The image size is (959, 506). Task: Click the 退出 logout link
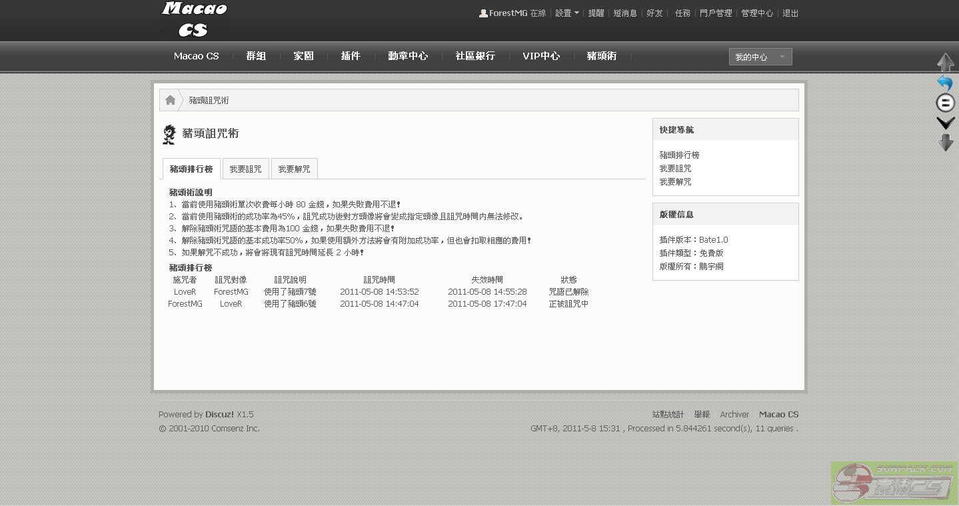(790, 13)
